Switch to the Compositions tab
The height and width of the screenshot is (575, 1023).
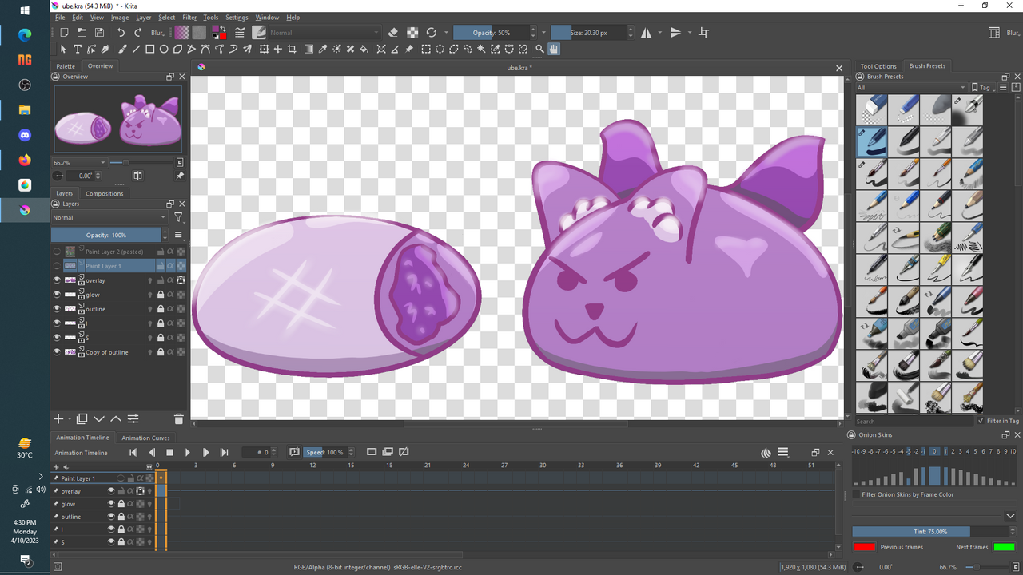[105, 193]
